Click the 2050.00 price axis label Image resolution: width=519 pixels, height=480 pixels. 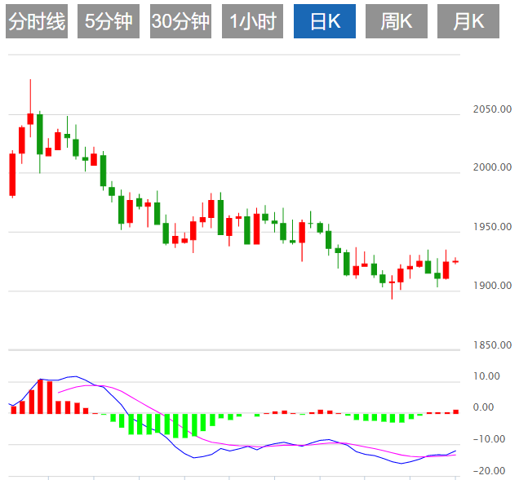click(x=492, y=109)
